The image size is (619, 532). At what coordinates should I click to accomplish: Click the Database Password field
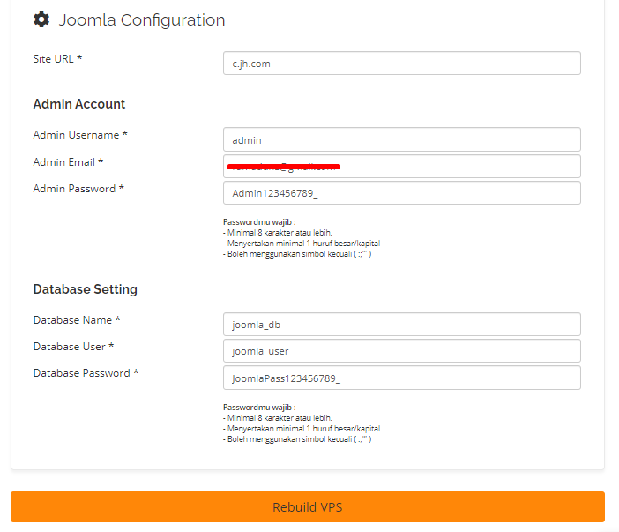click(x=402, y=378)
